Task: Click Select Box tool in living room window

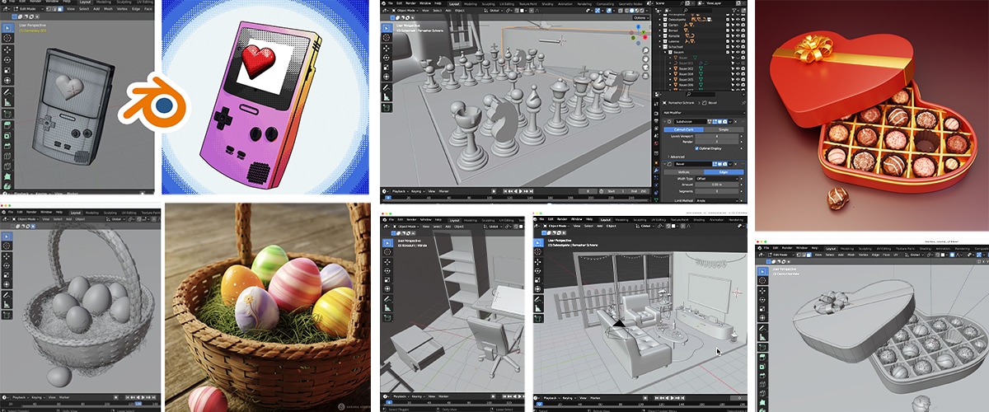Action: point(538,242)
